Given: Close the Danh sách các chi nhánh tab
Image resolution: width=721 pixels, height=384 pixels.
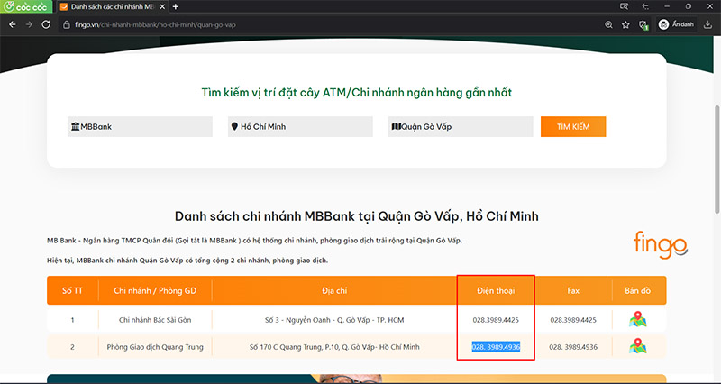Looking at the screenshot, I should (x=162, y=7).
